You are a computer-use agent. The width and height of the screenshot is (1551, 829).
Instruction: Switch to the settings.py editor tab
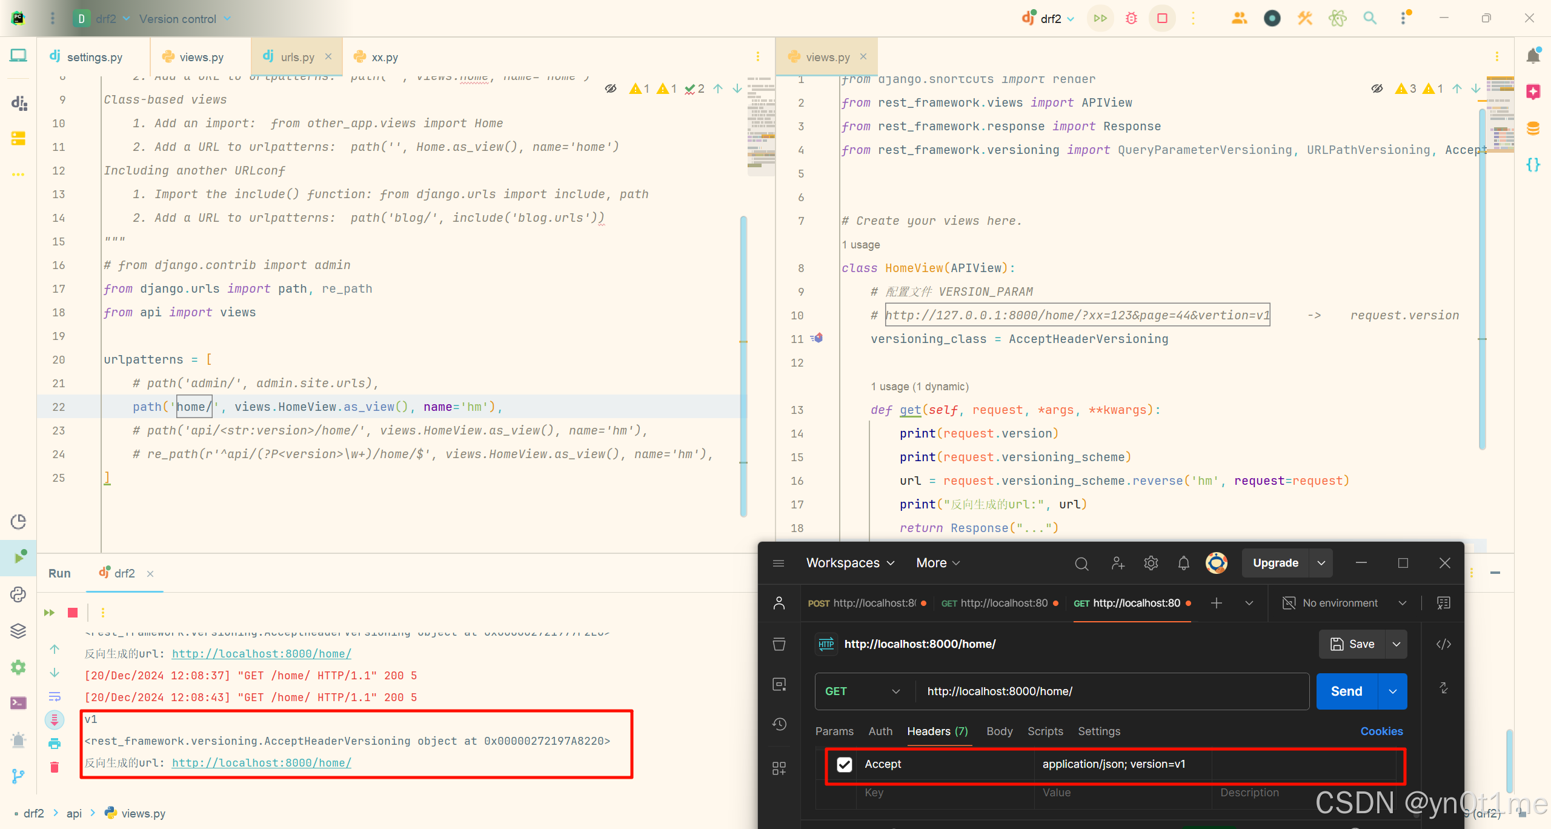[94, 57]
